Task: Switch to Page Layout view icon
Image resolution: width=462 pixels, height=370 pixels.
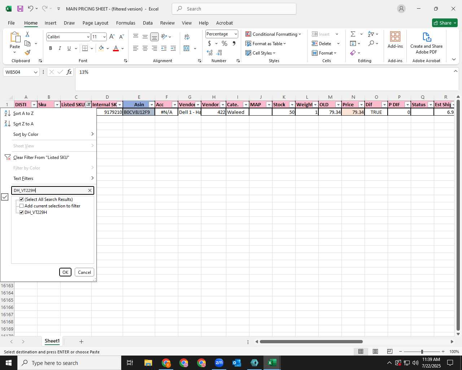Action: 375,351
